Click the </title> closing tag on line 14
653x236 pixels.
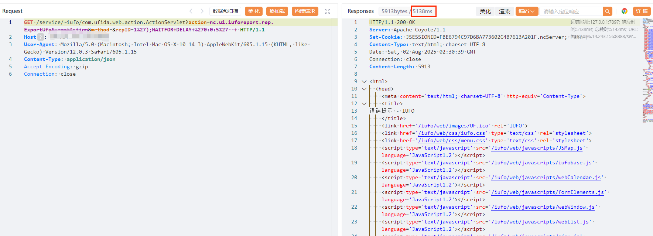[394, 118]
